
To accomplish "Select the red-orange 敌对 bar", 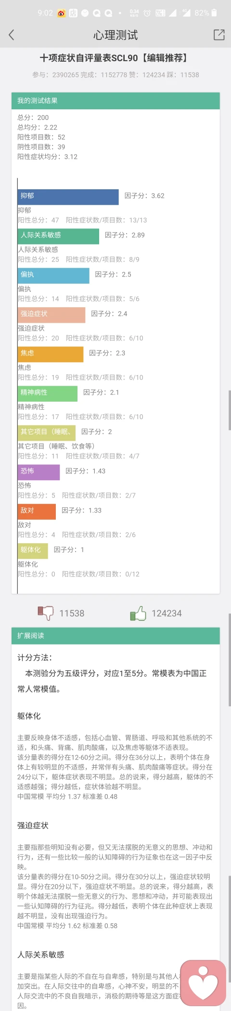I will pos(37,511).
